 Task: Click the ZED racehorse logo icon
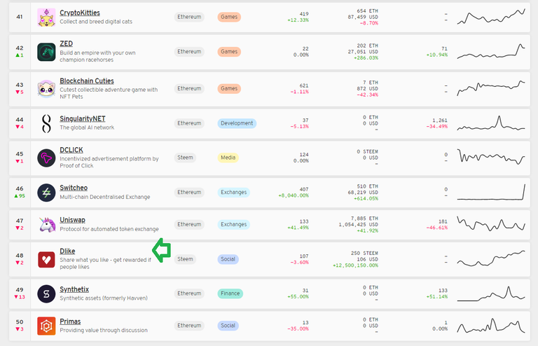(x=46, y=52)
